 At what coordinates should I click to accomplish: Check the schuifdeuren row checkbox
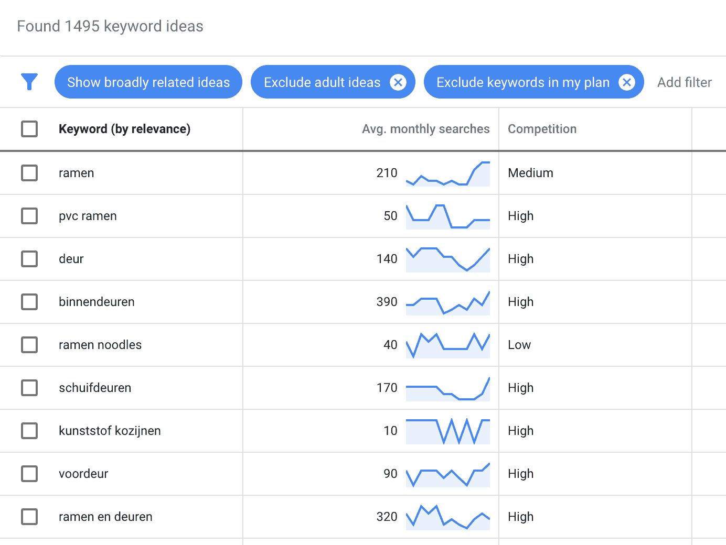[29, 388]
